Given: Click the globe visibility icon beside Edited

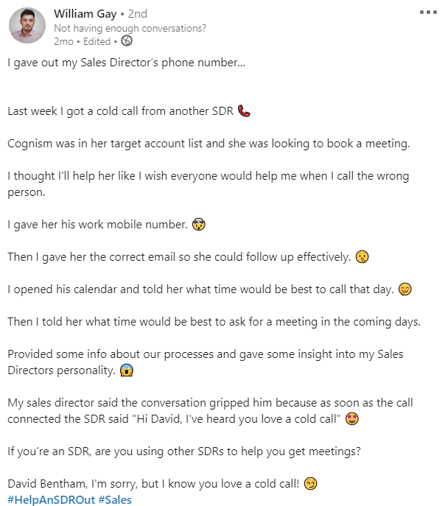Looking at the screenshot, I should (x=127, y=41).
